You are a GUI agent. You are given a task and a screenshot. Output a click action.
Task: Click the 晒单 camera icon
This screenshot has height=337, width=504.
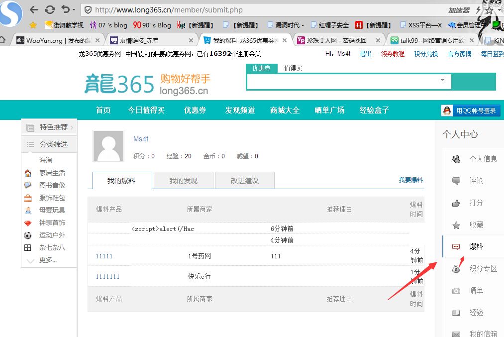coord(456,291)
